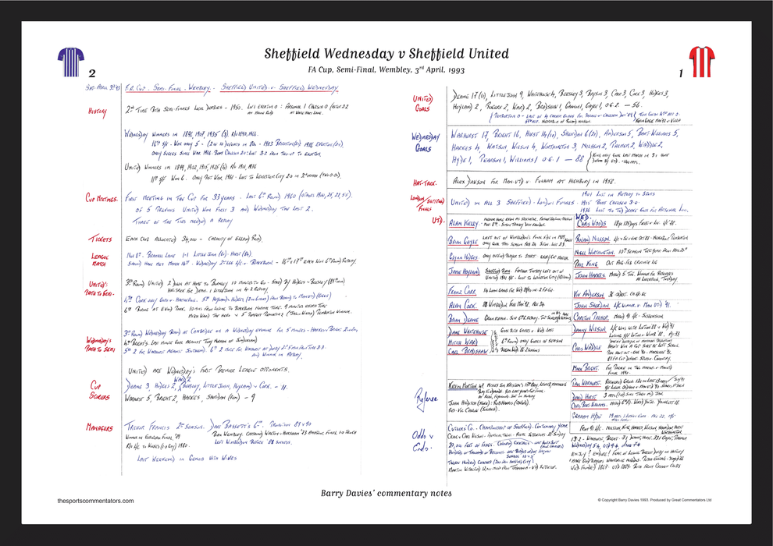Click the red and white striped shirt icon

[x=700, y=57]
